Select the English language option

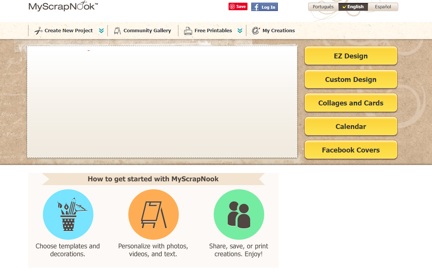pyautogui.click(x=353, y=7)
